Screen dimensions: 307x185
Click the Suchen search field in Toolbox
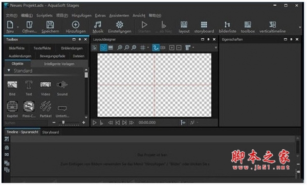(26, 123)
